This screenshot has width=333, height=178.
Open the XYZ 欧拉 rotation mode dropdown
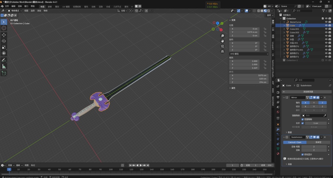249,54
